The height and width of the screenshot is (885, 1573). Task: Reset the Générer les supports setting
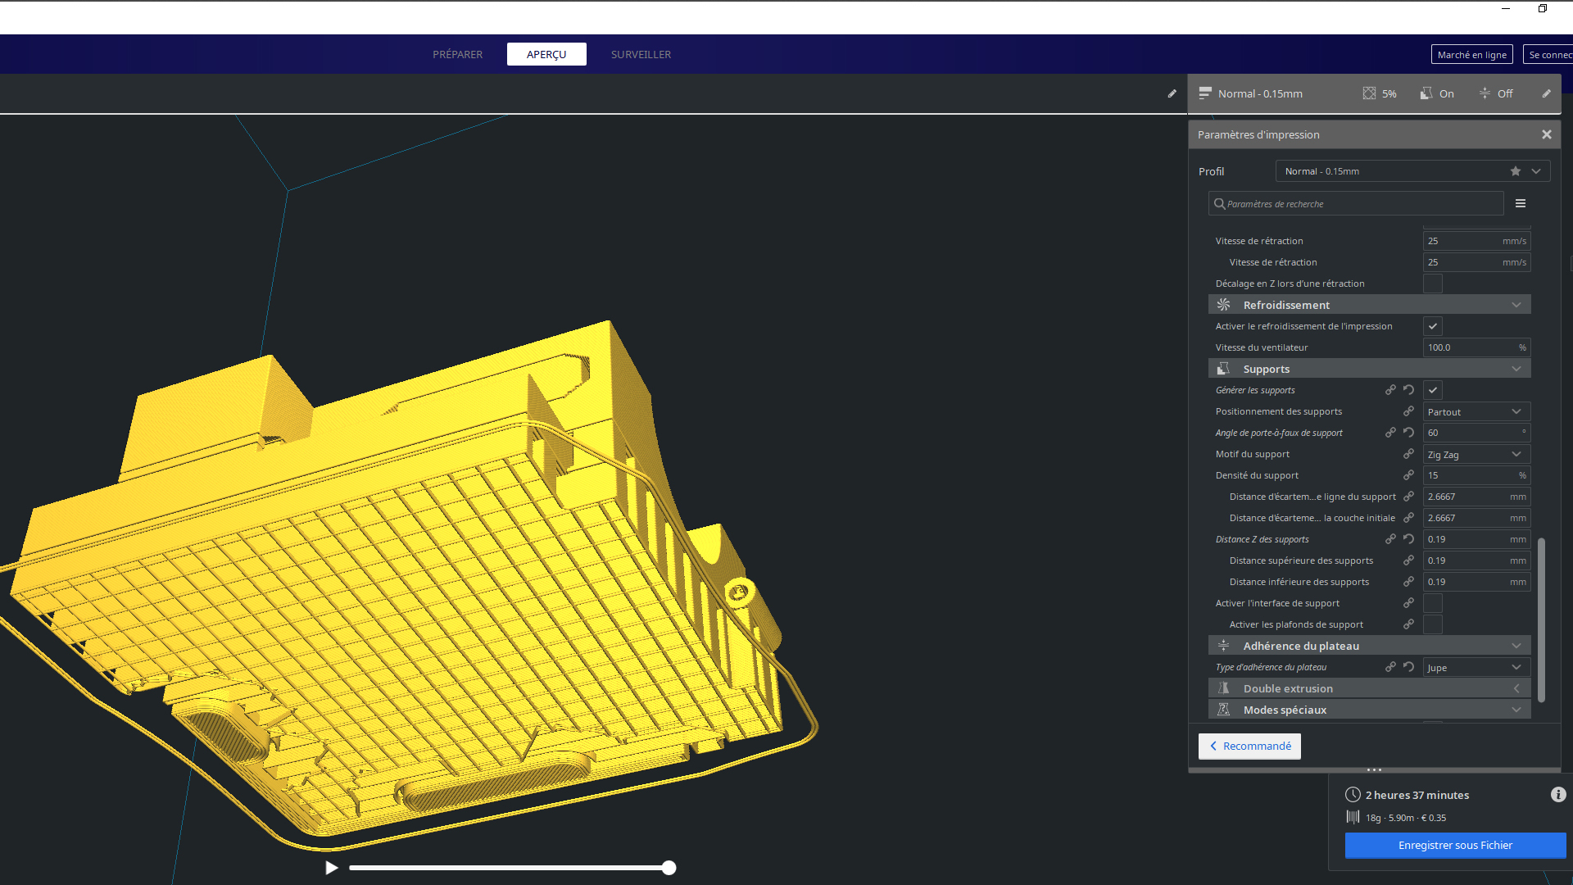click(1408, 390)
